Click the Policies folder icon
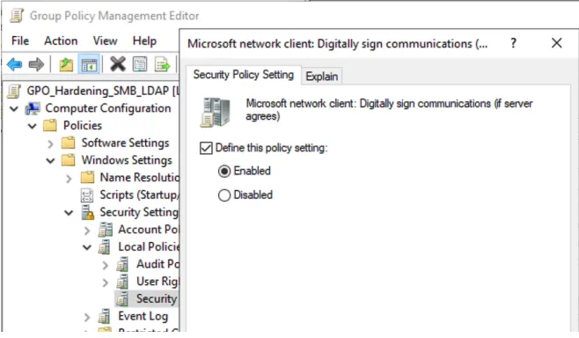579x338 pixels. pyautogui.click(x=50, y=126)
